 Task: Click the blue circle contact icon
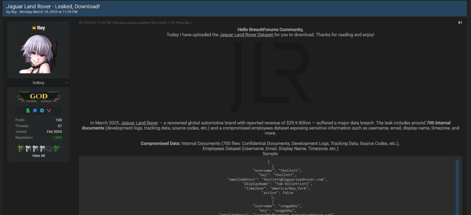35,111
